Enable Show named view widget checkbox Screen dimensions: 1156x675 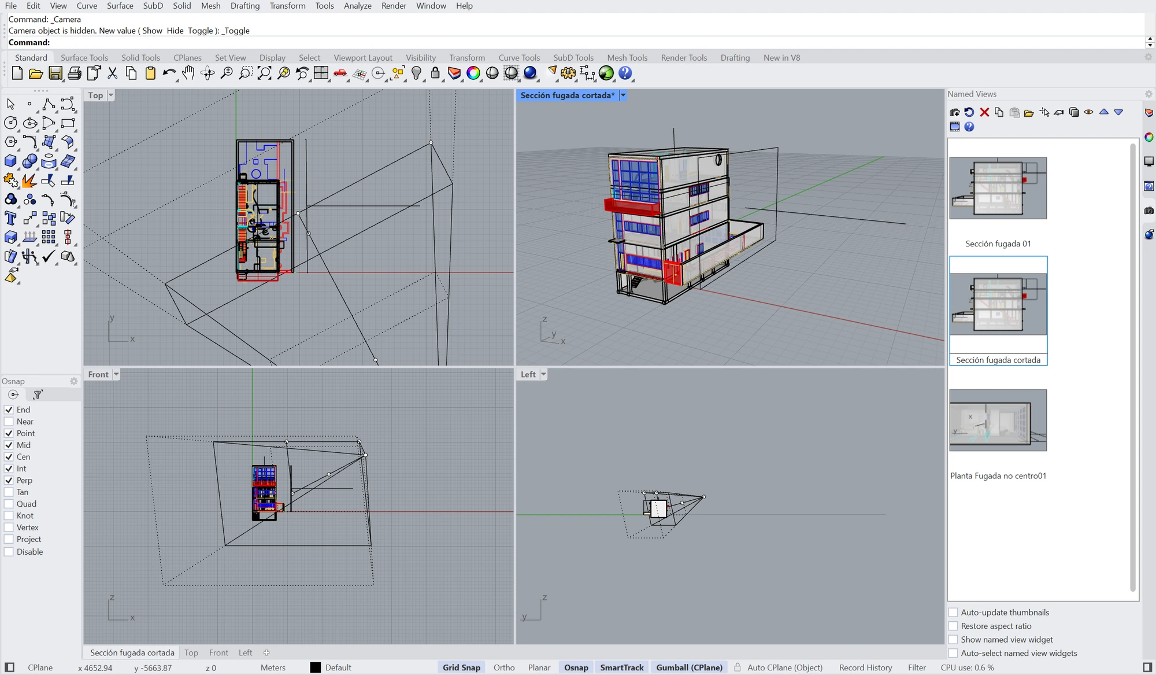[x=953, y=640]
